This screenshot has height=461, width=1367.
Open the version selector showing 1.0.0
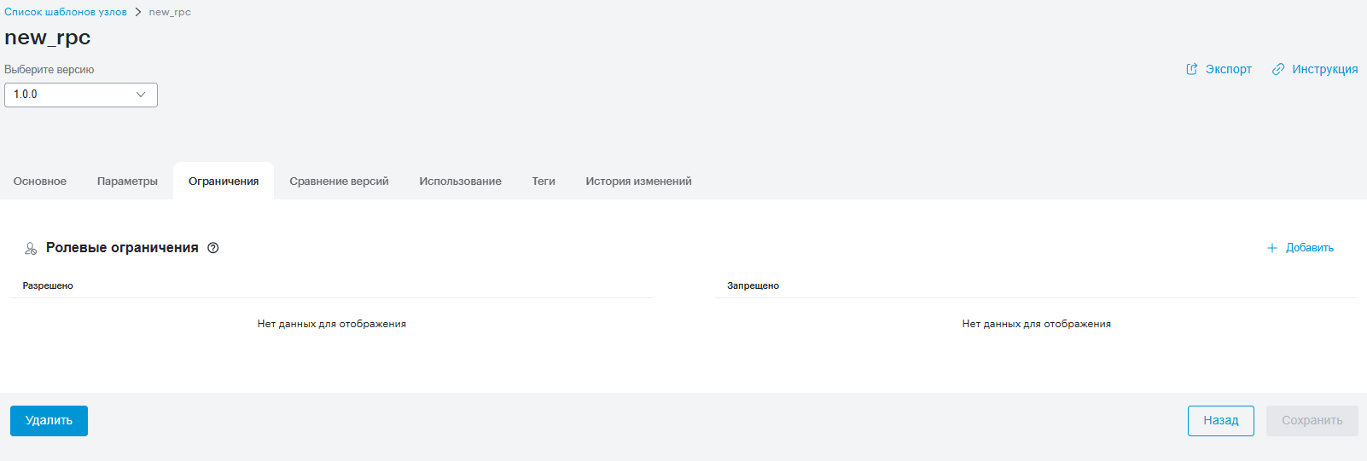81,95
